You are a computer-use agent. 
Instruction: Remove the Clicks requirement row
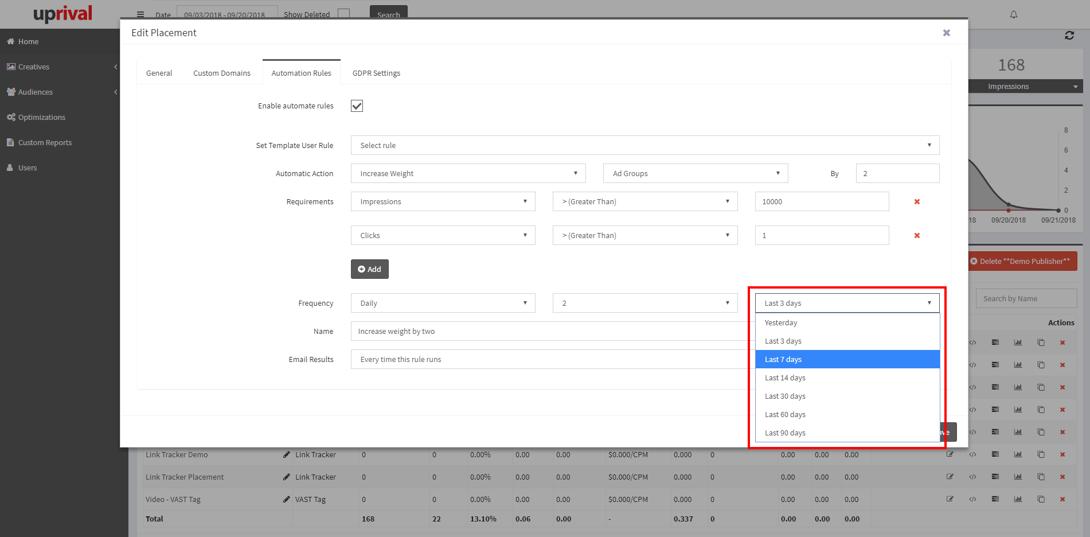tap(917, 235)
